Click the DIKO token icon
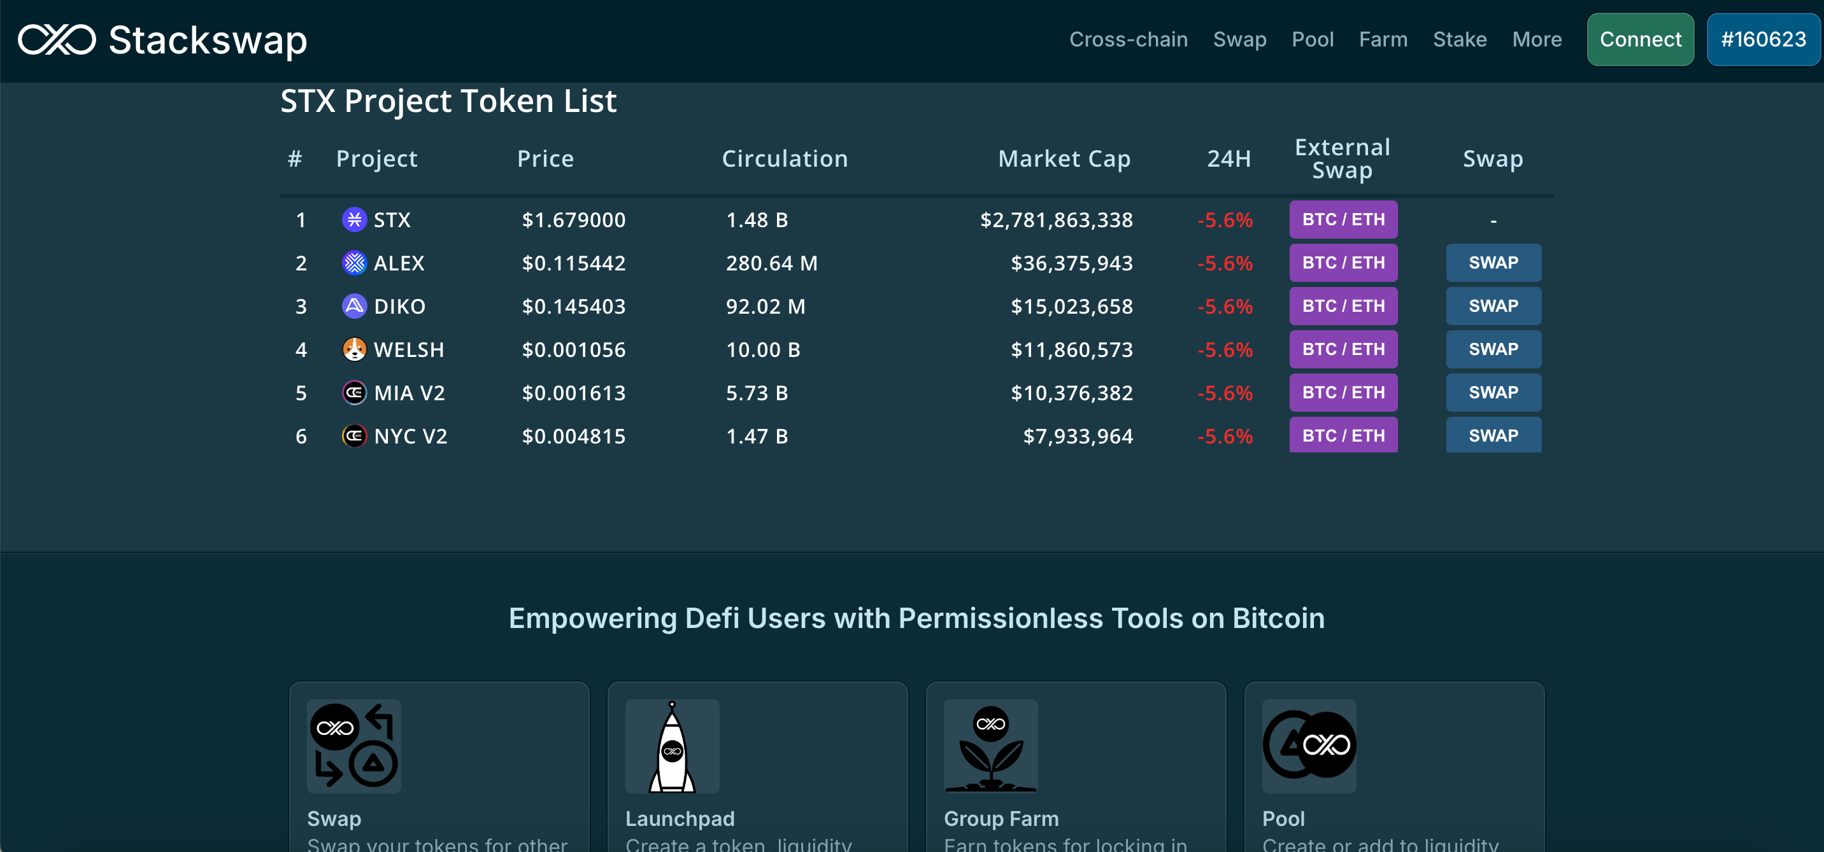Image resolution: width=1824 pixels, height=852 pixels. 354,305
